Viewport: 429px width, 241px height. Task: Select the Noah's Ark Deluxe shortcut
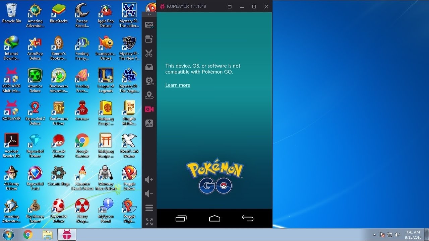129,145
